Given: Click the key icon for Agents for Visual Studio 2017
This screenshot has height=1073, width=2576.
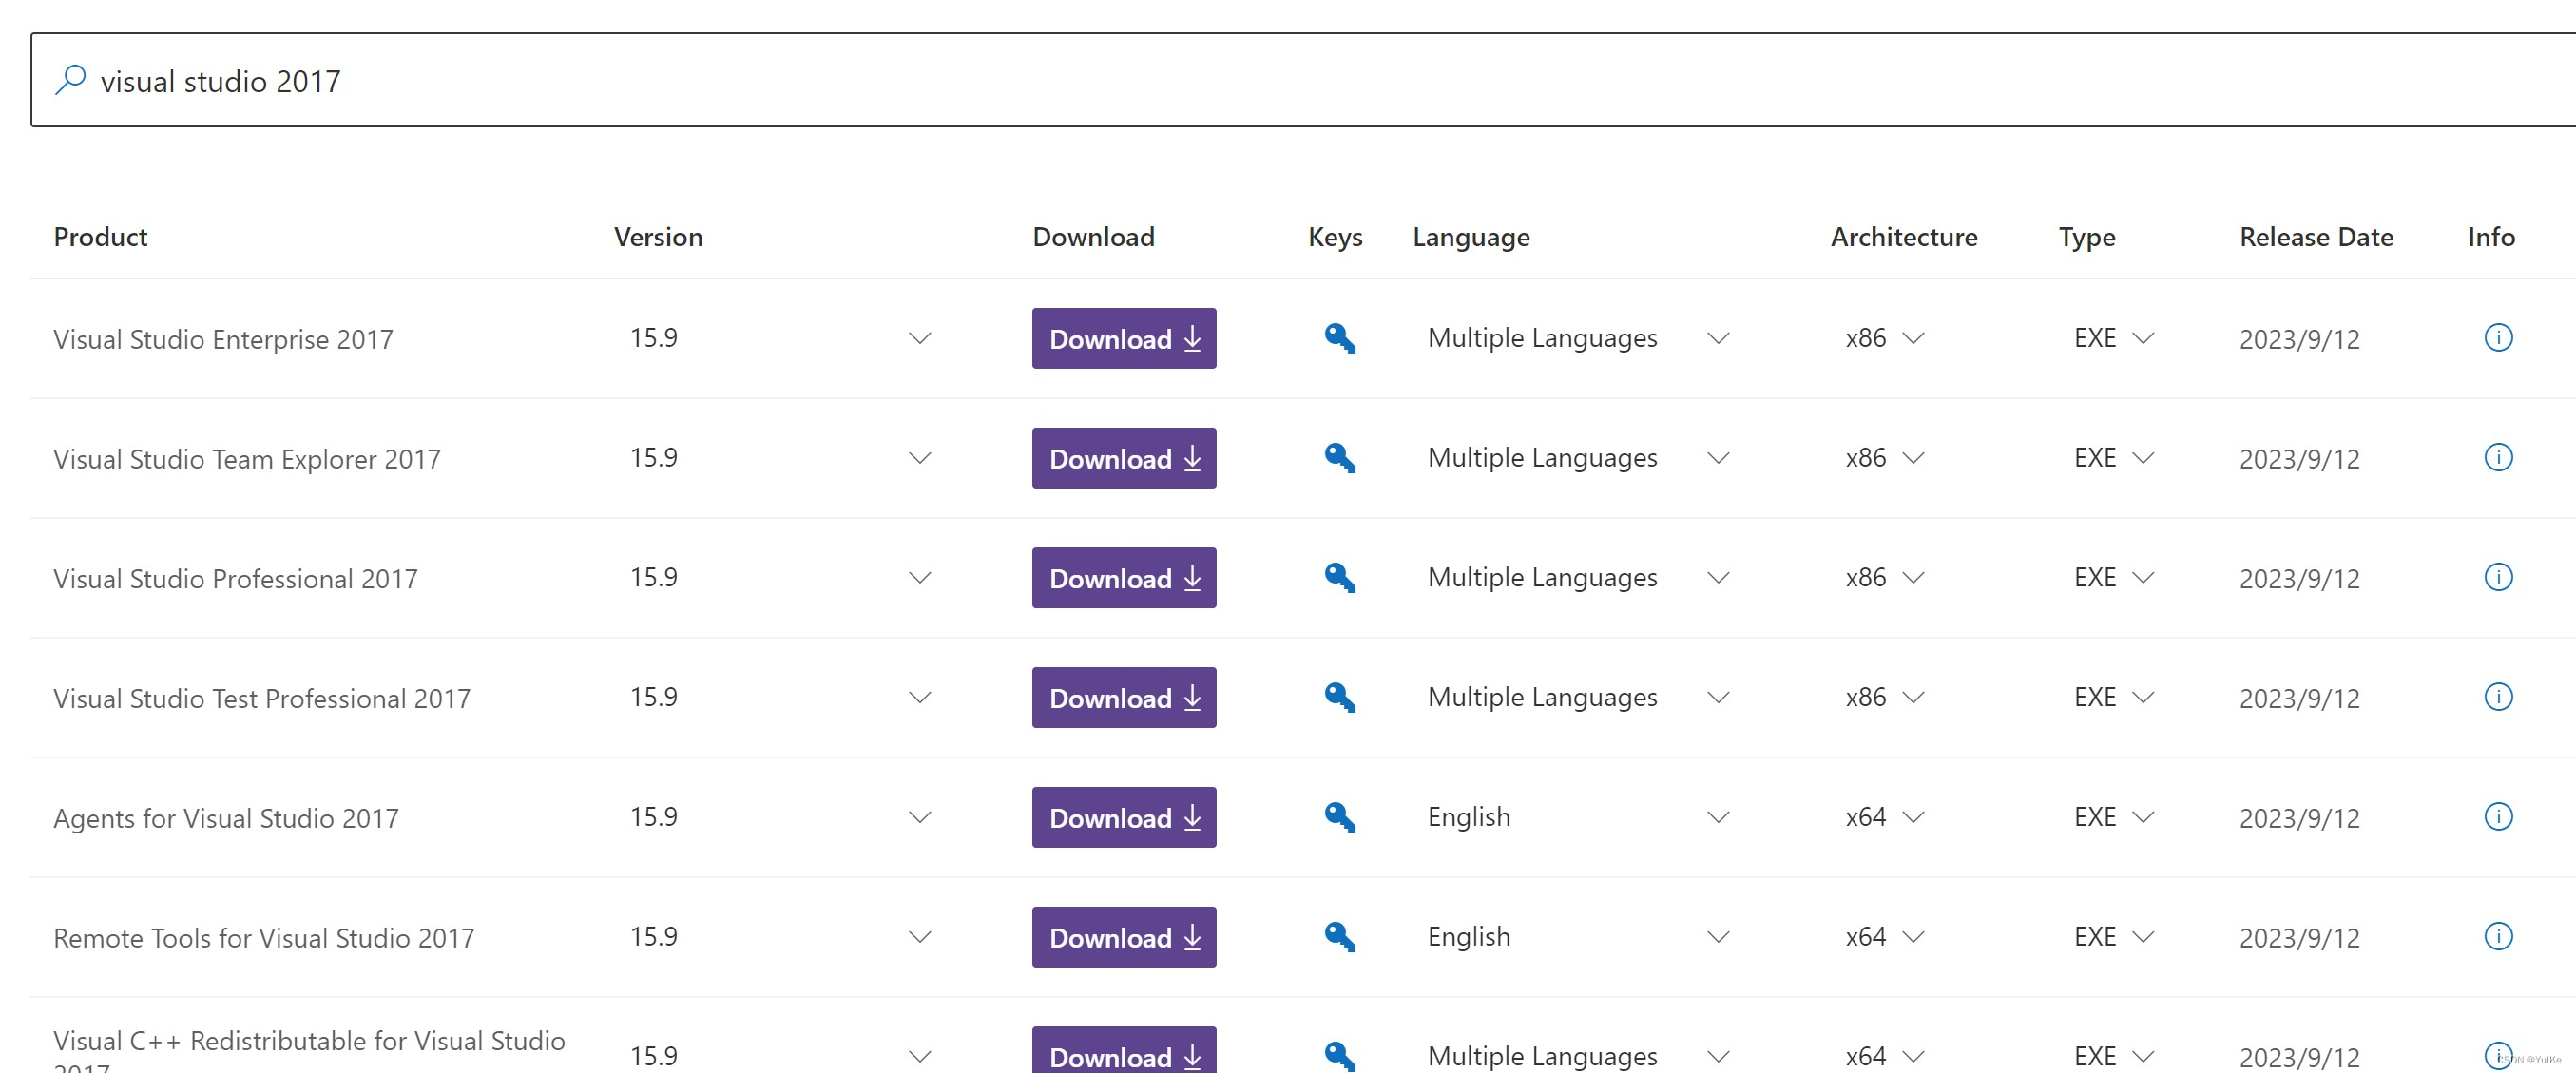Looking at the screenshot, I should [1339, 817].
